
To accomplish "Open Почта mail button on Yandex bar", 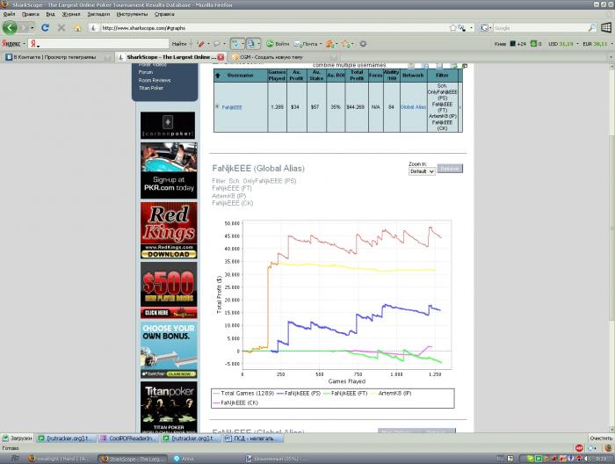I will (306, 44).
